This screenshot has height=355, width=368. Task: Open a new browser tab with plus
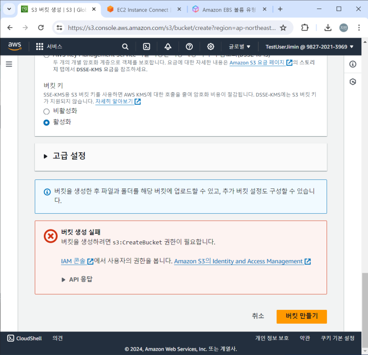[280, 9]
